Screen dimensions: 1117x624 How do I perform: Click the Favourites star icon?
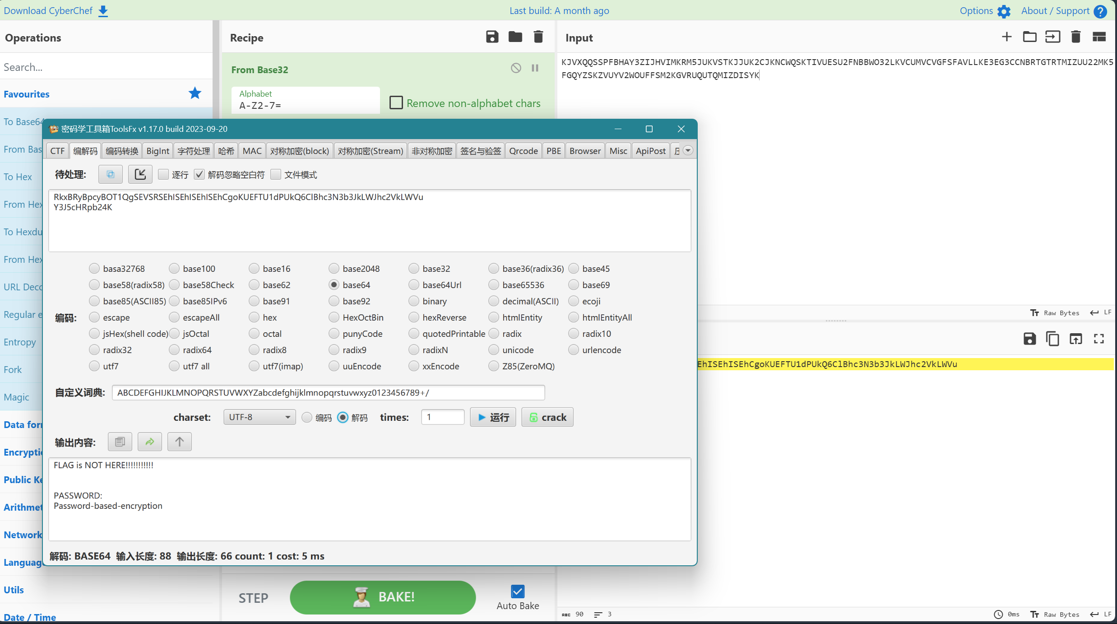195,93
